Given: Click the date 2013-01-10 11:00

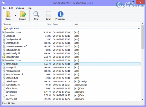Looking at the screenshot, I should click(62, 47).
